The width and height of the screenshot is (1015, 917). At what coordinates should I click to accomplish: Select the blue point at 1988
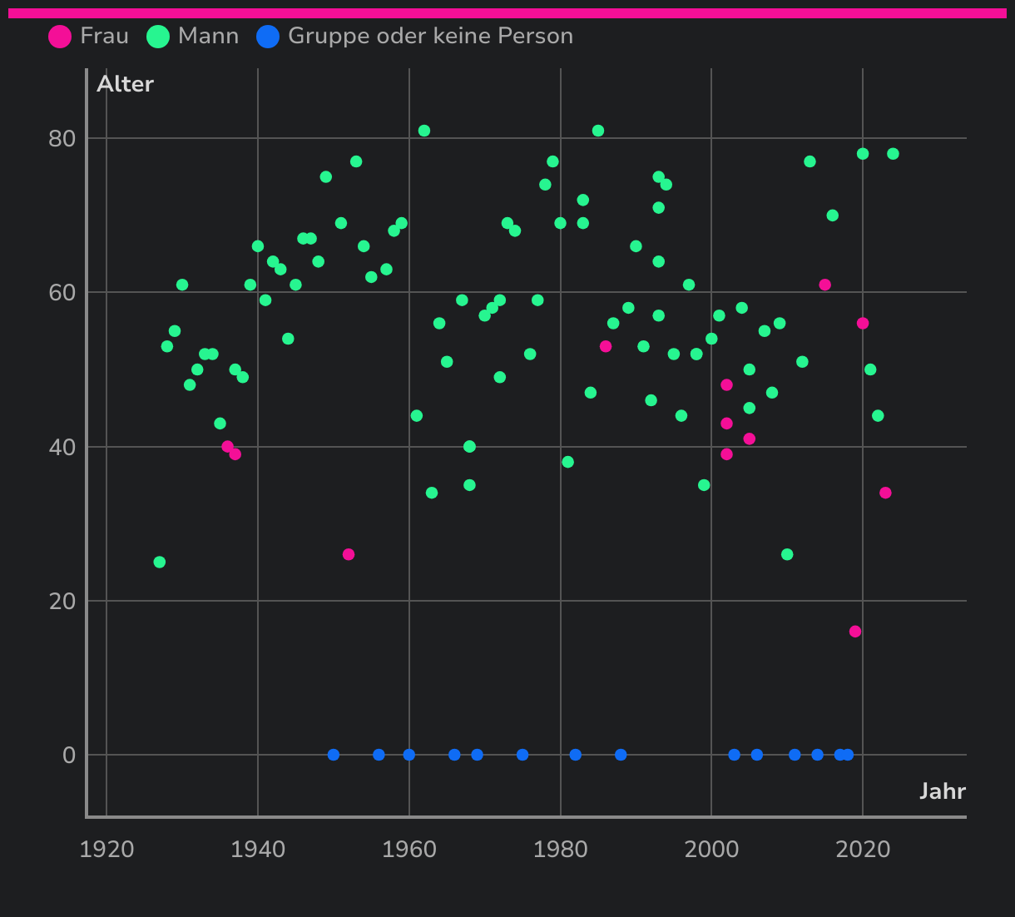pyautogui.click(x=621, y=755)
